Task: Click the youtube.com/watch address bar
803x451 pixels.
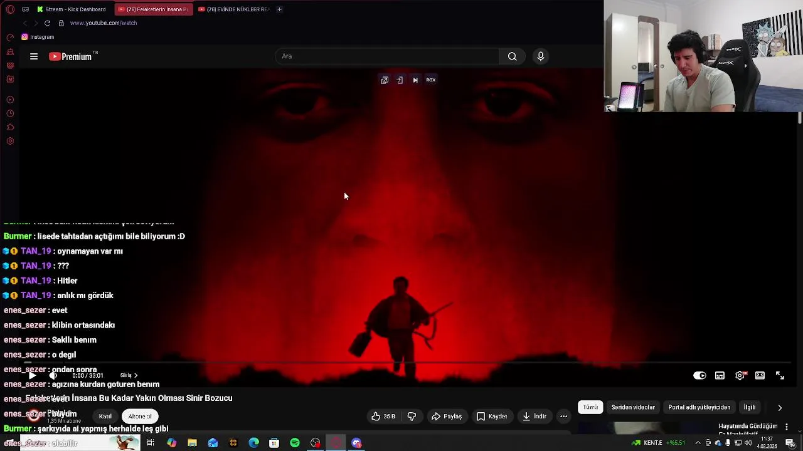Action: [104, 23]
